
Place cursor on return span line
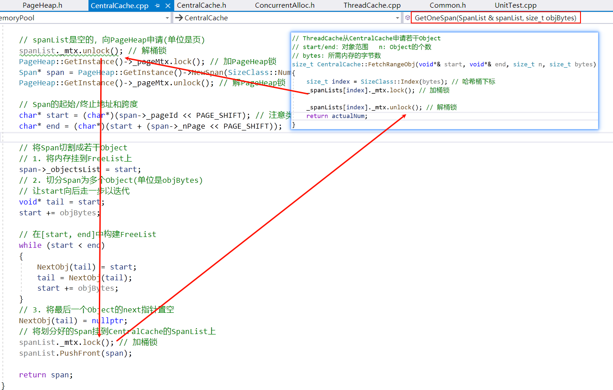click(x=46, y=375)
